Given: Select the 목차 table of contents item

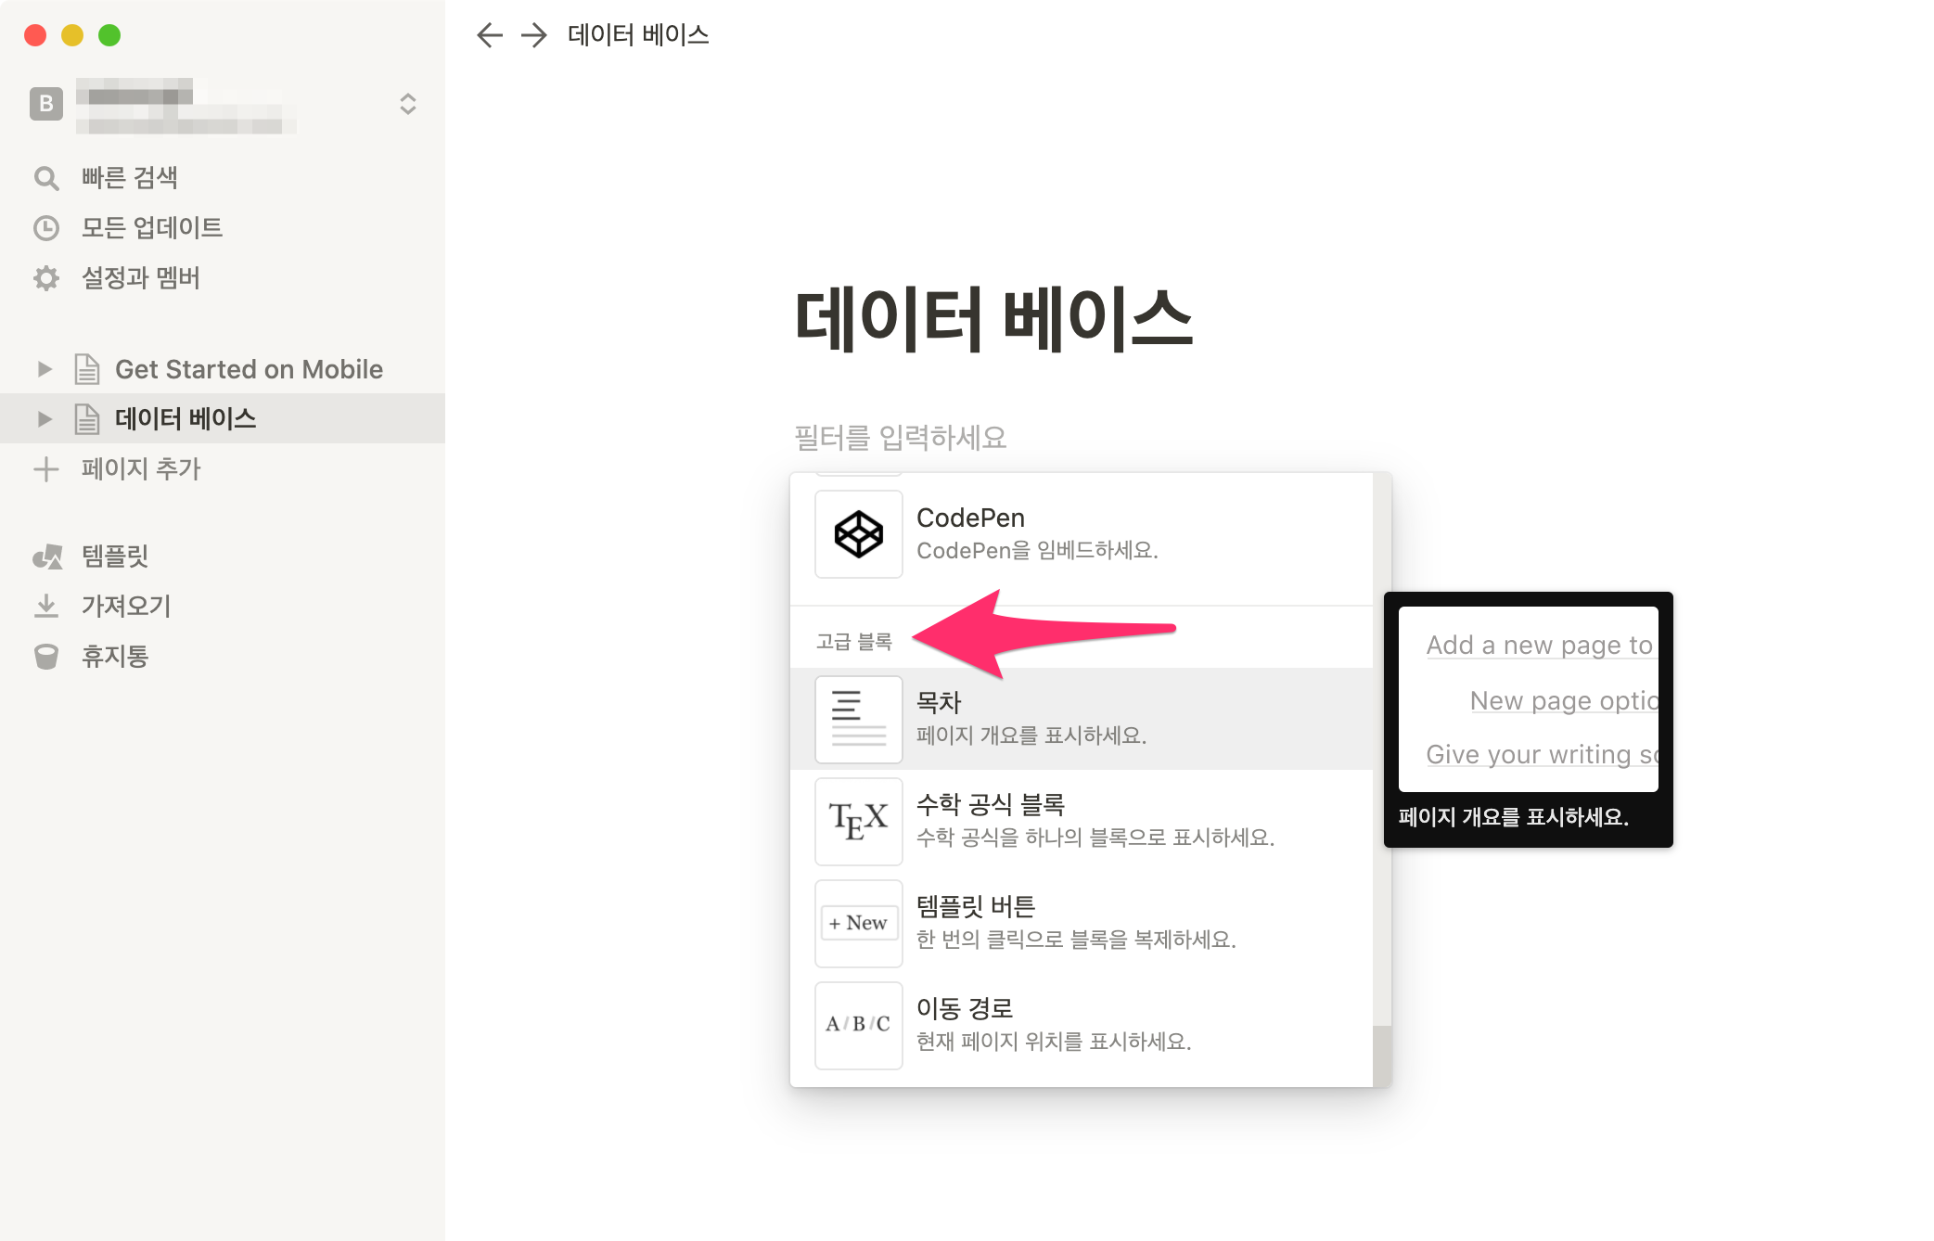Looking at the screenshot, I should tap(1081, 719).
